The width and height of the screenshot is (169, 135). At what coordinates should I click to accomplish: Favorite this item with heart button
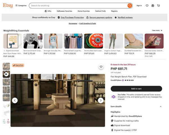click(101, 67)
